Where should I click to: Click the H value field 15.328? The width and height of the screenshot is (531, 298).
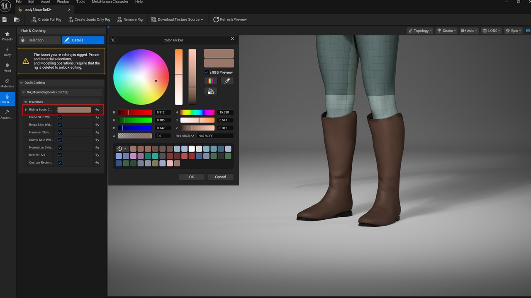(225, 113)
